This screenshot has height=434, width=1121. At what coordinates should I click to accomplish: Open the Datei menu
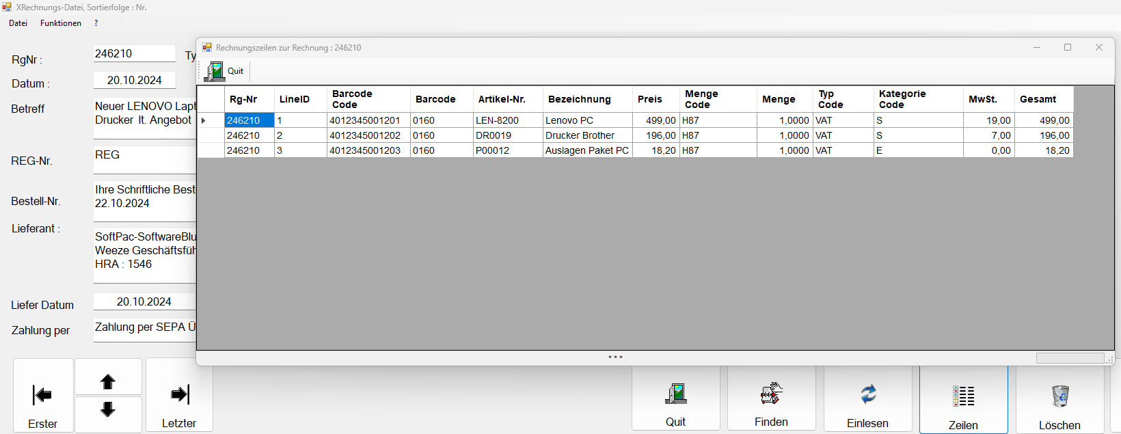[x=18, y=23]
